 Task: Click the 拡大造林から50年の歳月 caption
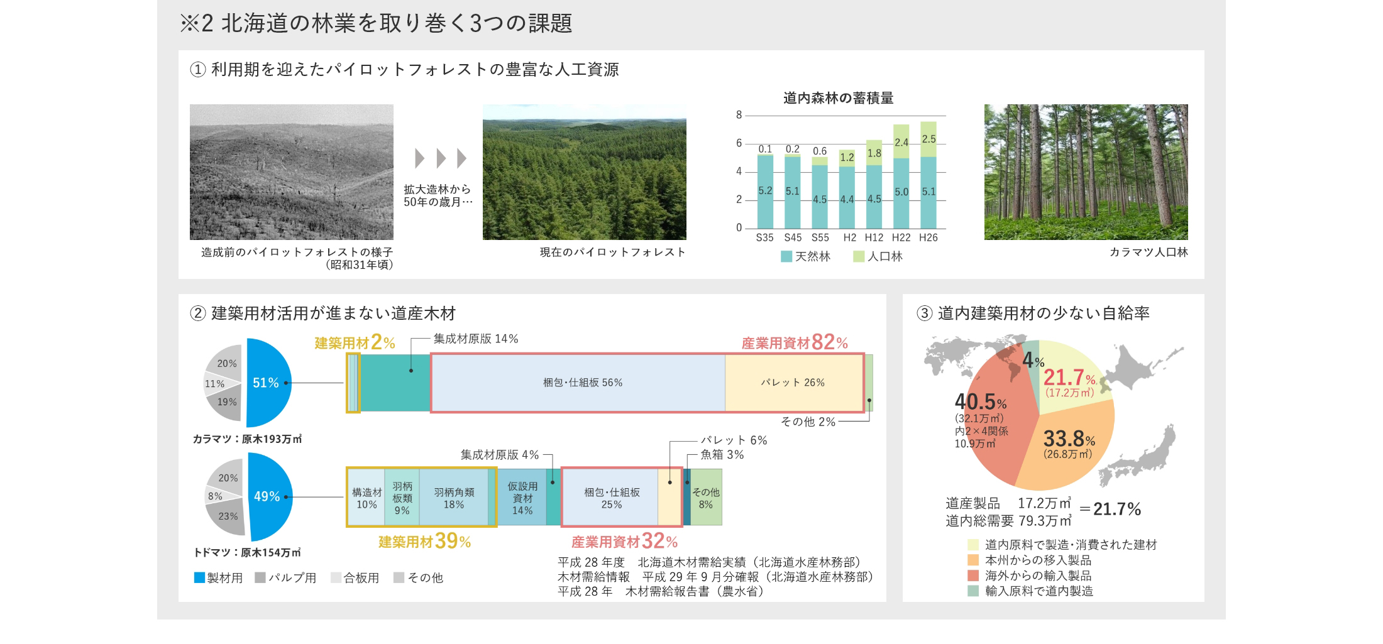438,195
